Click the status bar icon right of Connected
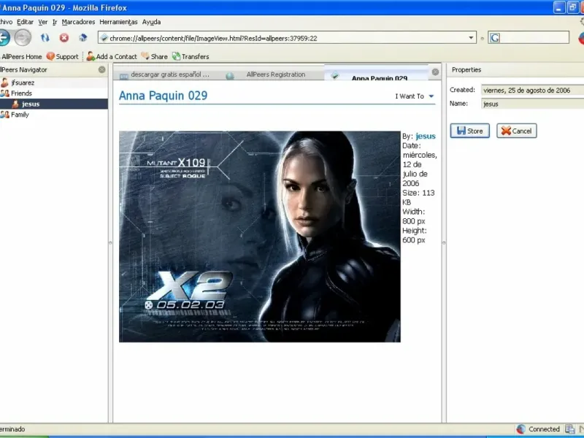Screen dimensions: 584x438 pos(569,429)
